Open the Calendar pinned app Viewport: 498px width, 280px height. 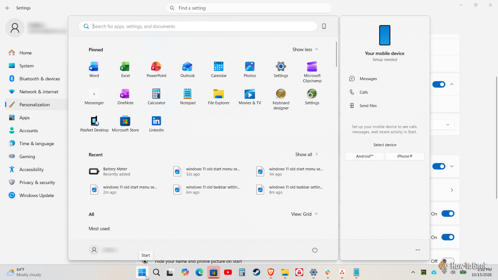(219, 69)
